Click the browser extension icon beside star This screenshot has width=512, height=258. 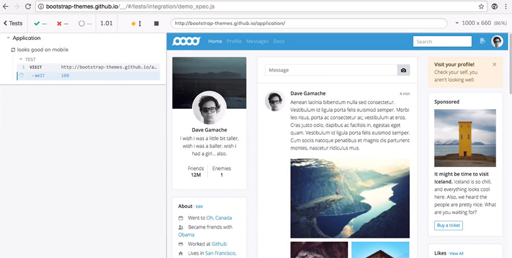(495, 6)
